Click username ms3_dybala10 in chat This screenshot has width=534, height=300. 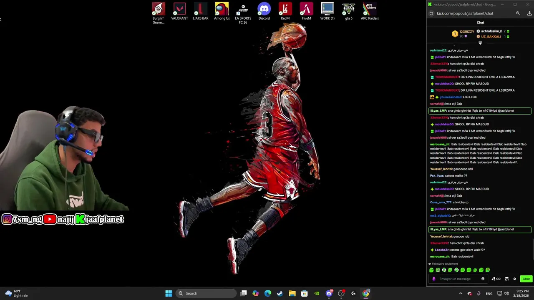[x=440, y=215]
